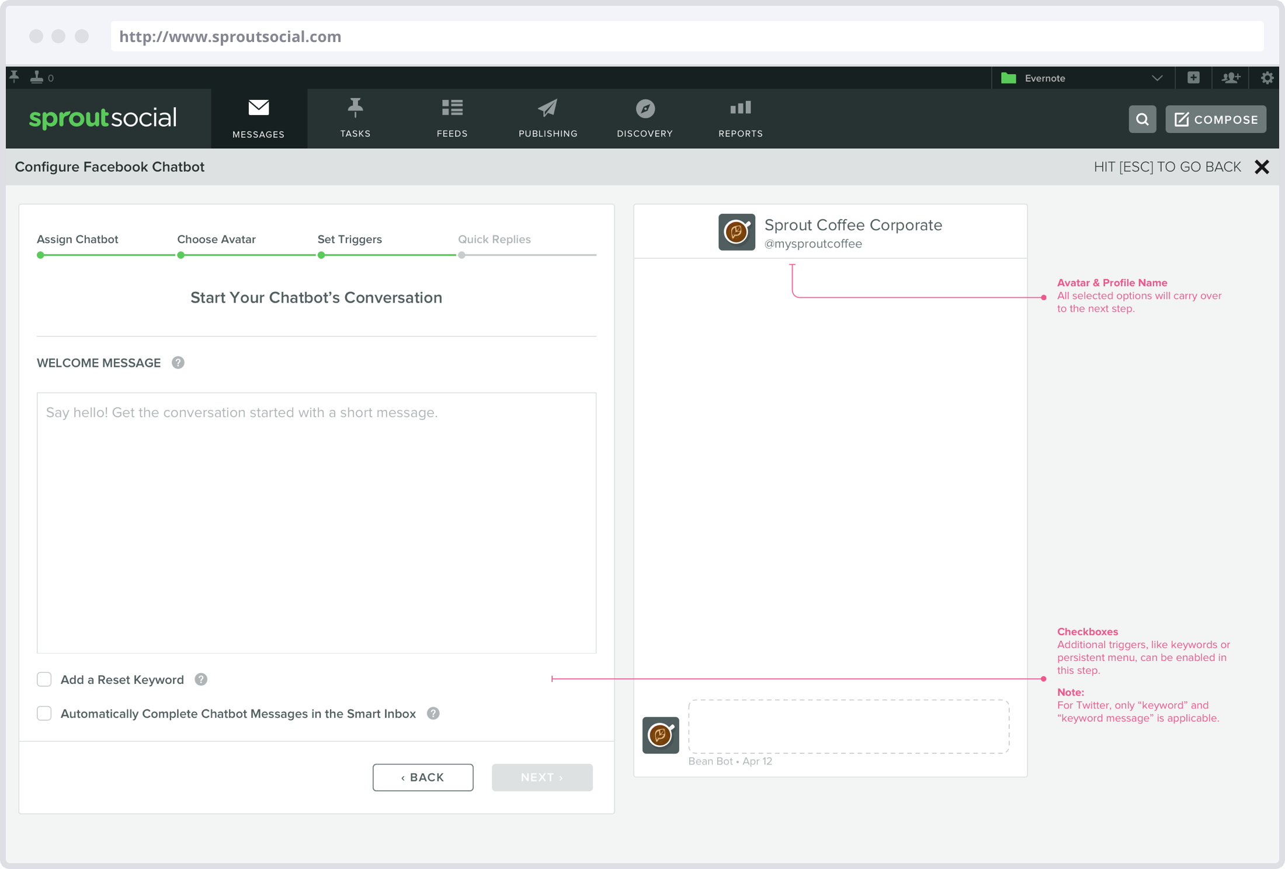Click the green Evernote folder icon

1009,78
